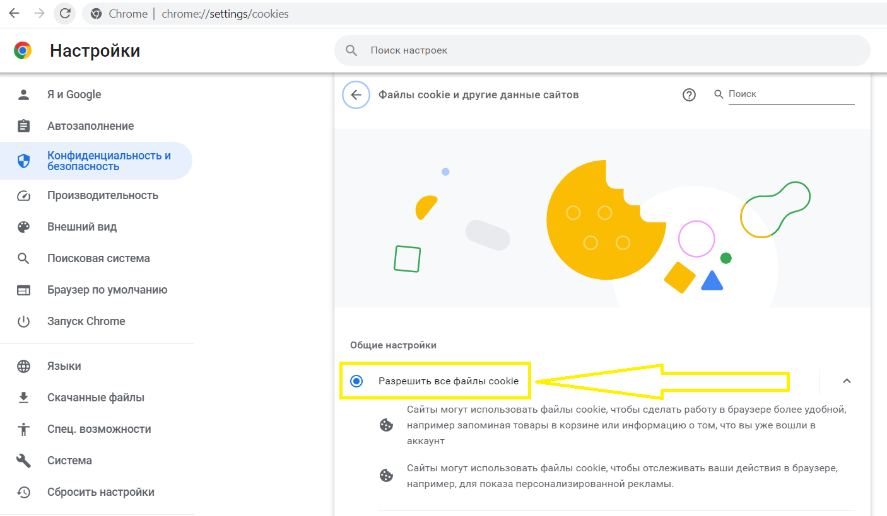Open Скачанные файлы settings
Screen dimensions: 887x516
(x=97, y=398)
